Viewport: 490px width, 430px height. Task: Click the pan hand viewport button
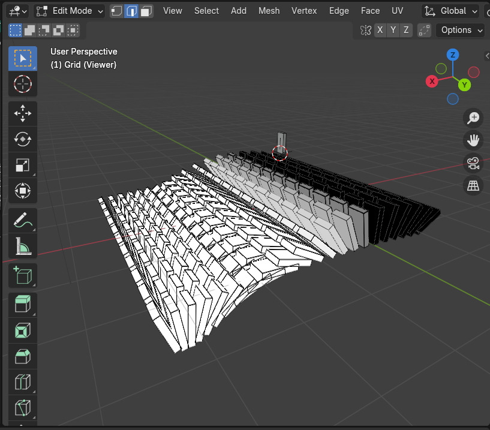473,140
